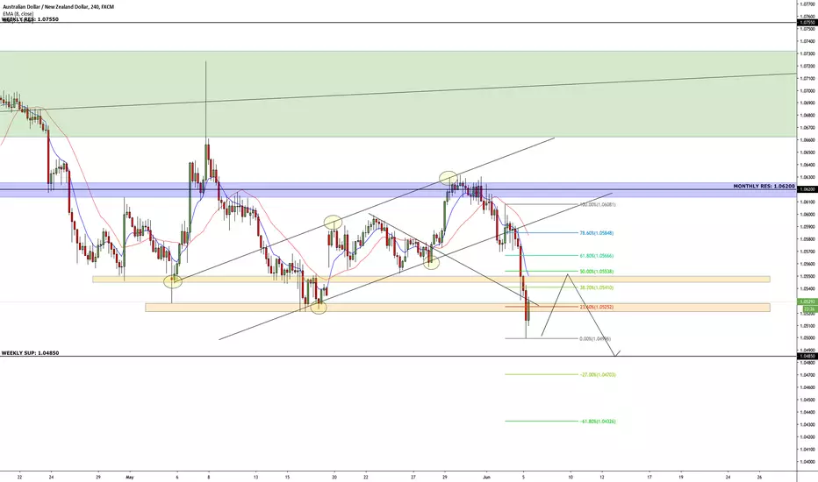Screen dimensions: 818x482
Task: Click the date 5 on time axis
Action: [523, 476]
